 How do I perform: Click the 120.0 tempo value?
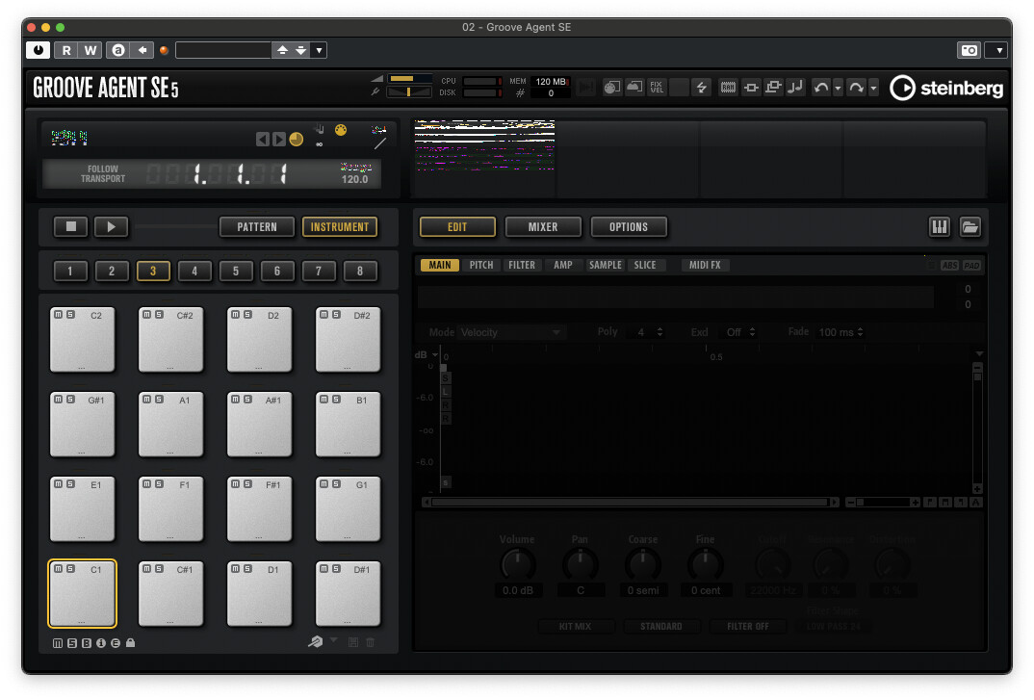tap(355, 179)
